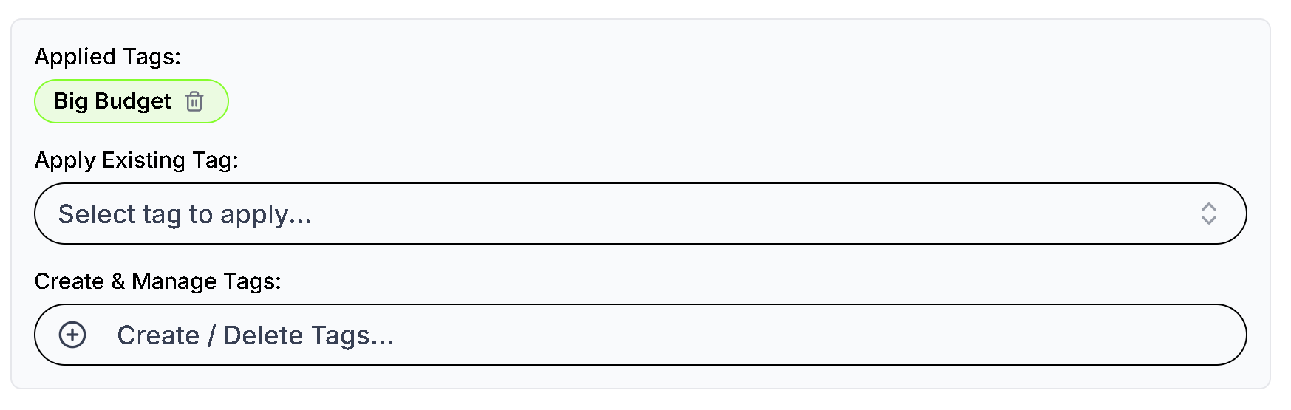Select the Big Budget tag chip
Image resolution: width=1291 pixels, height=410 pixels.
click(132, 101)
